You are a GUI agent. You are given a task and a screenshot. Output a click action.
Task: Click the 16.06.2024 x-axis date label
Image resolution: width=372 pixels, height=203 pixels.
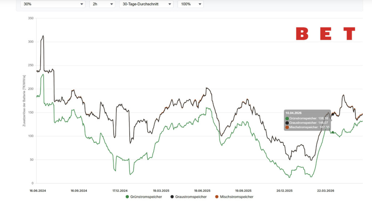[x=38, y=191]
